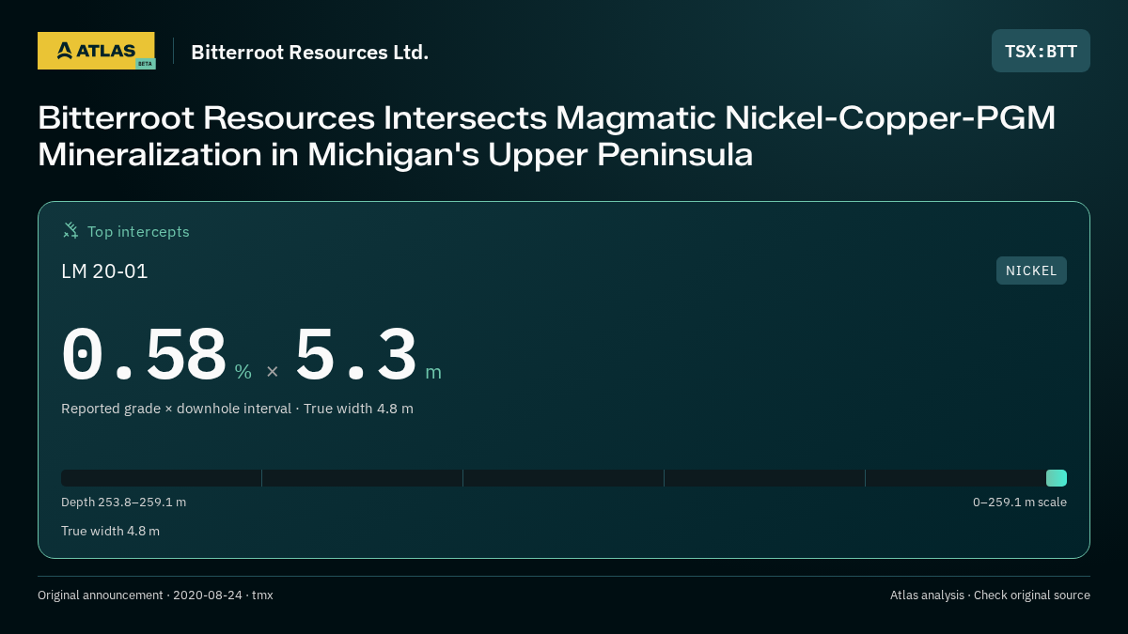Select the 'Top intercepts' section label

click(x=138, y=231)
